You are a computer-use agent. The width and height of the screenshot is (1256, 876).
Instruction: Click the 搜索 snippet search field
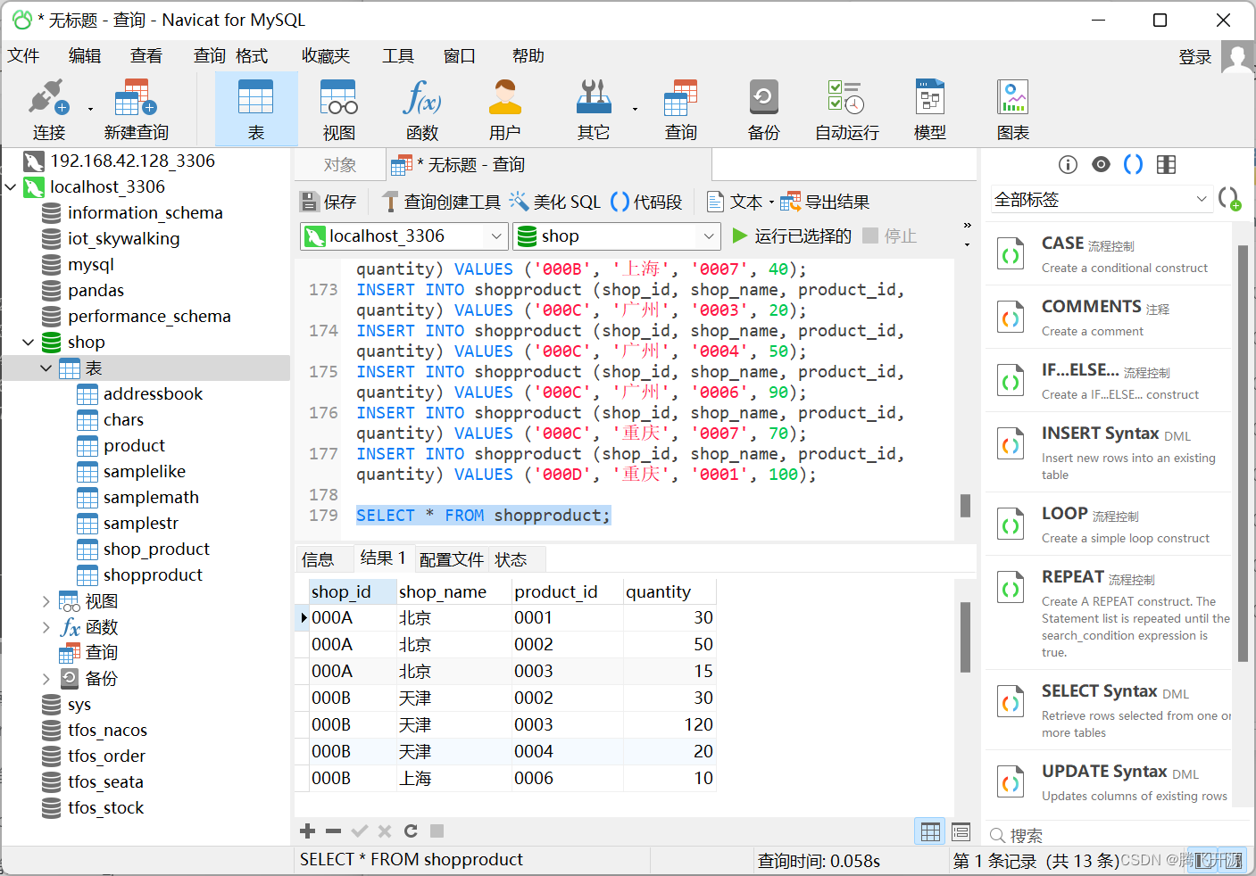point(1116,835)
